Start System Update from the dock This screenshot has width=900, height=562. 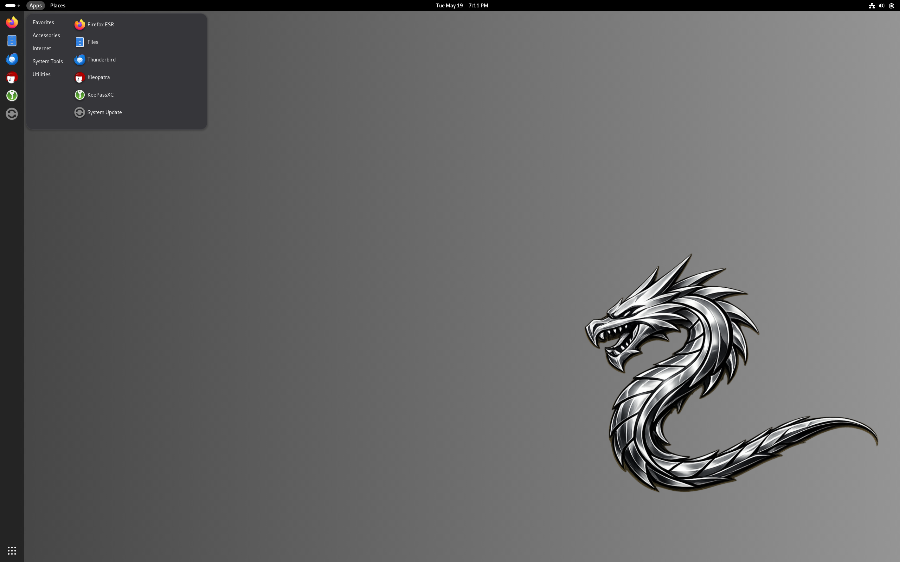(12, 114)
